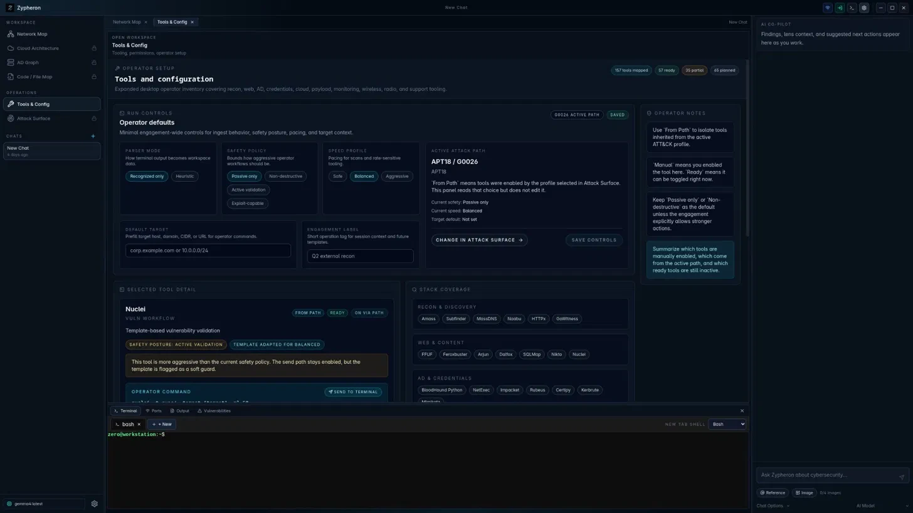Select Safe speed profile
This screenshot has width=913, height=513.
[x=337, y=177]
